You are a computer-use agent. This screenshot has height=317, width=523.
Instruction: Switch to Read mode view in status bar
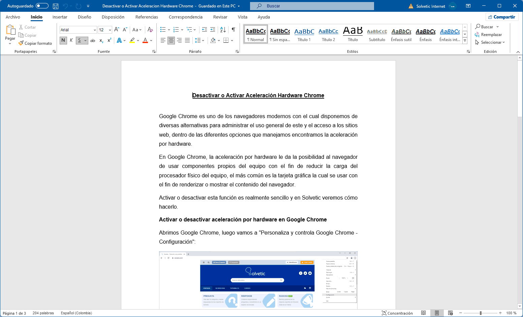424,313
